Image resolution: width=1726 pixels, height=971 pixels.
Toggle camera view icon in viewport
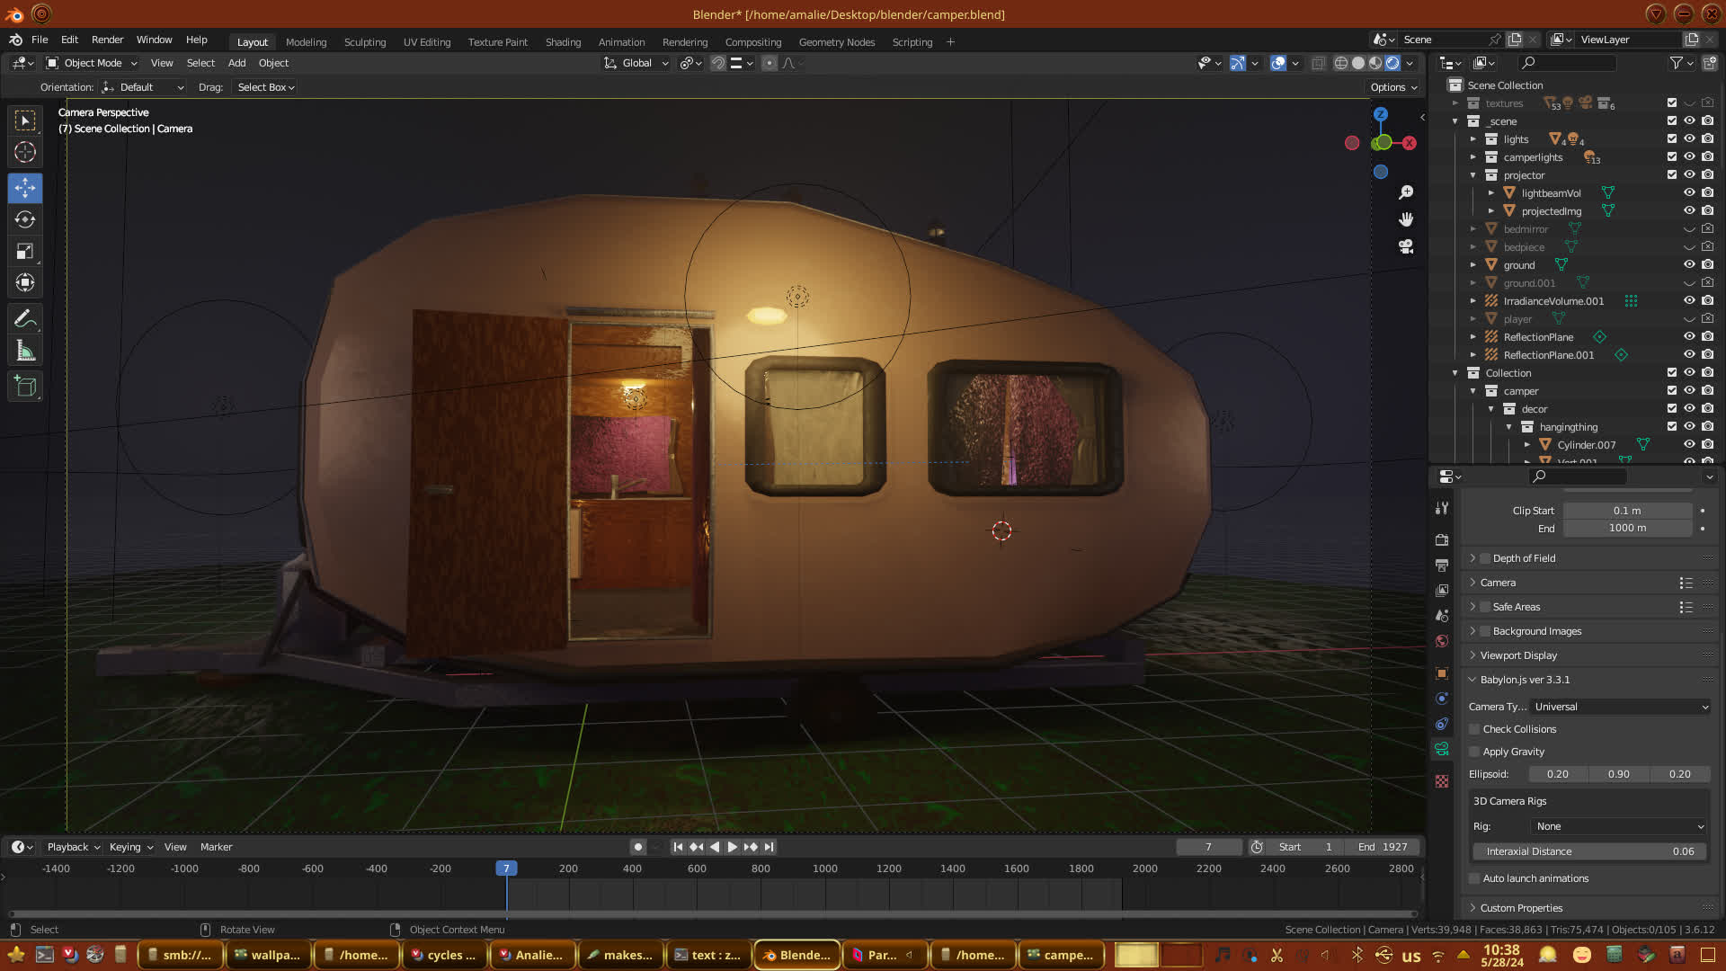coord(1406,246)
